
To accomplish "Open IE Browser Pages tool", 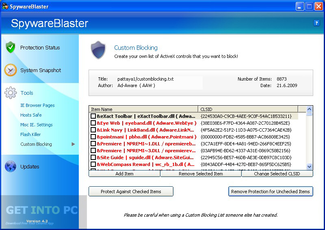I will (37, 105).
